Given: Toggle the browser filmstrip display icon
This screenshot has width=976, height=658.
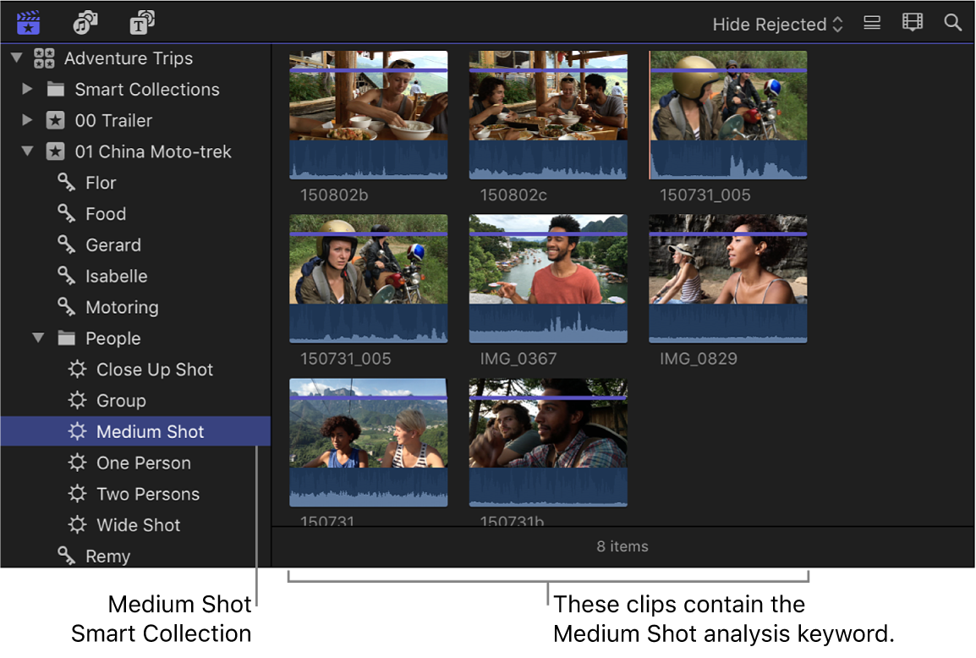Looking at the screenshot, I should (912, 22).
